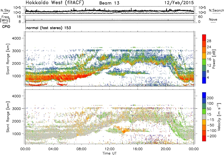Image resolution: width=224 pixels, height=155 pixels.
Task: Click 'Slant Range [km]' label of velocity panel
Action: (x=8, y=117)
